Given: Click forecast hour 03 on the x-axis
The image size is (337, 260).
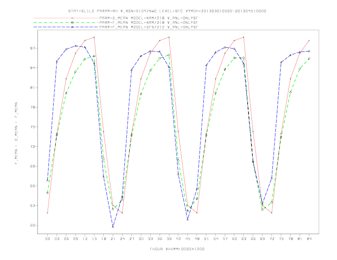Looking at the screenshot, I should pos(57,239).
